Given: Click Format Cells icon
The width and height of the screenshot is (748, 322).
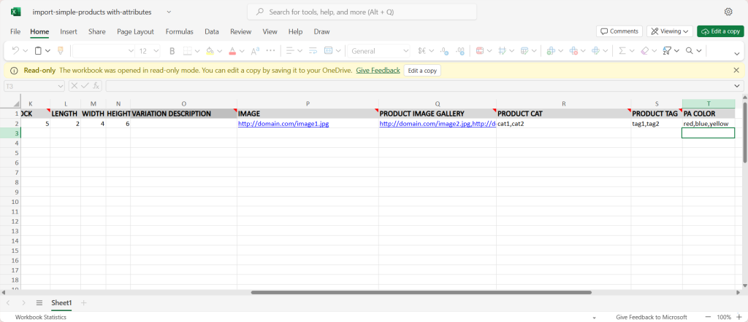Looking at the screenshot, I should coord(596,51).
